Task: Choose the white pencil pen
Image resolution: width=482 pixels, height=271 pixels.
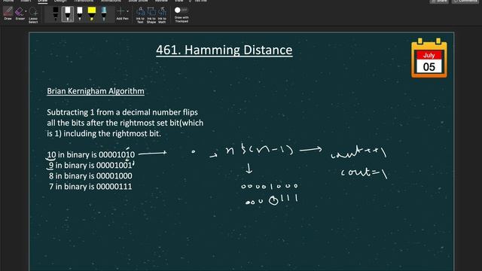Action: point(80,14)
